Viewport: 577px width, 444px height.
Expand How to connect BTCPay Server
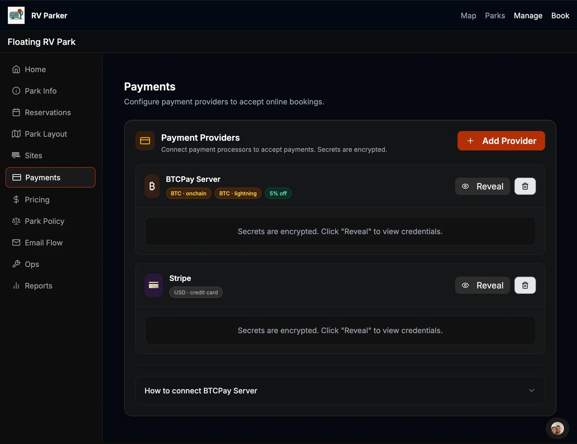[201, 391]
